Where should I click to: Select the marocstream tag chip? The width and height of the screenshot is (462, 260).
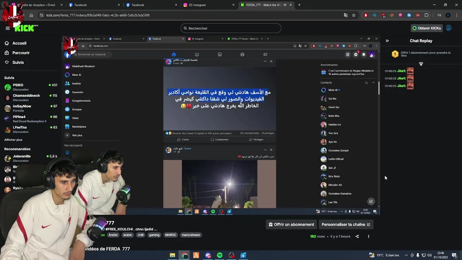coord(191,235)
